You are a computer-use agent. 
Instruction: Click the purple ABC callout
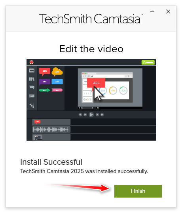click(45, 82)
